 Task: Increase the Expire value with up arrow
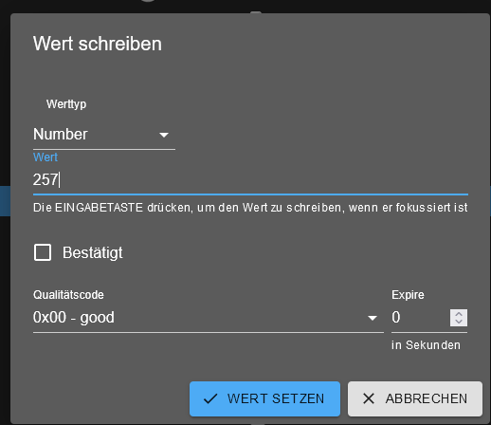459,314
